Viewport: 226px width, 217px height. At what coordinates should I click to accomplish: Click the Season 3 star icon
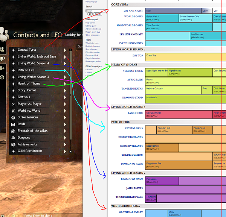pyautogui.click(x=13, y=77)
